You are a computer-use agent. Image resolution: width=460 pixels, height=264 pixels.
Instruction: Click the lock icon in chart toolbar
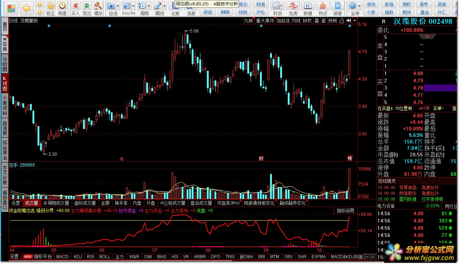(342, 21)
